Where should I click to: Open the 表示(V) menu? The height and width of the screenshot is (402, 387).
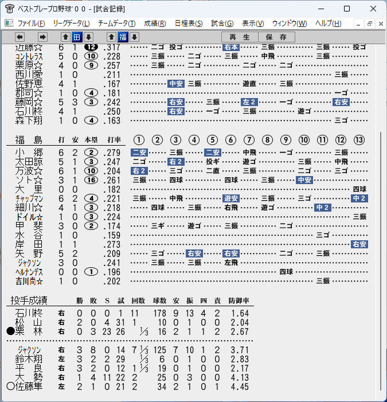point(253,24)
